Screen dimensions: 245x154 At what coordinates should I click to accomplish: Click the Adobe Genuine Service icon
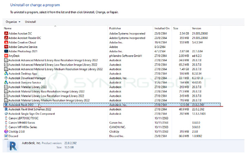(6, 47)
